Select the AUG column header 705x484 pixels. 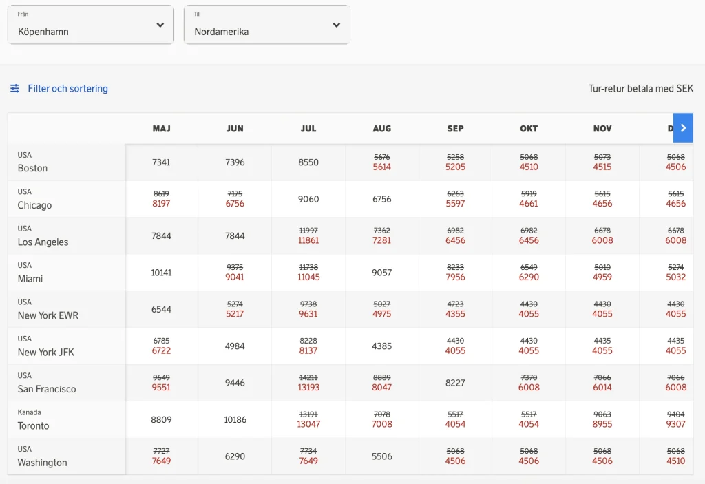click(381, 129)
